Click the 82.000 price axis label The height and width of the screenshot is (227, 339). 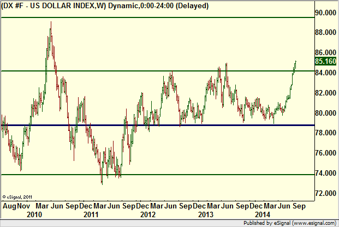(325, 93)
